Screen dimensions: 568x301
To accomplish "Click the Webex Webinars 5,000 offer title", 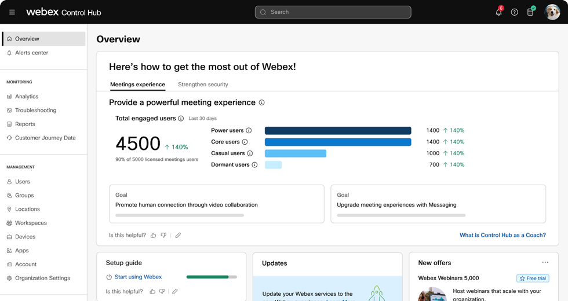I will [449, 278].
